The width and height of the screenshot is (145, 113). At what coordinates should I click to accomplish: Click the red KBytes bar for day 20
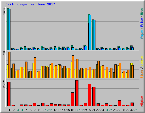[x=90, y=95]
